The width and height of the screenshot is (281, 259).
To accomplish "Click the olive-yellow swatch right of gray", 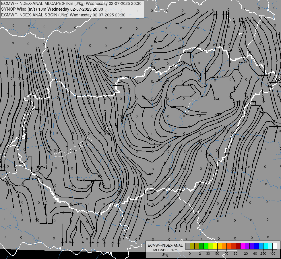I will (192, 246).
